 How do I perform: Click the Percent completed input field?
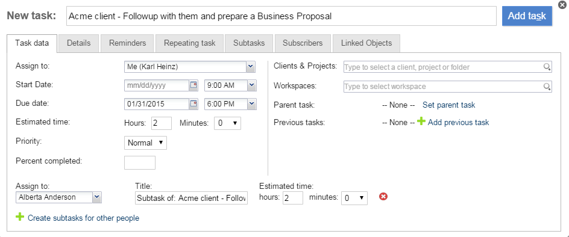(140, 162)
